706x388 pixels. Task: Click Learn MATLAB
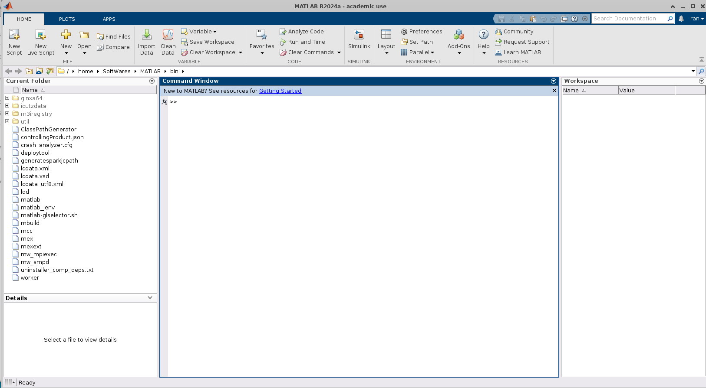tap(518, 52)
